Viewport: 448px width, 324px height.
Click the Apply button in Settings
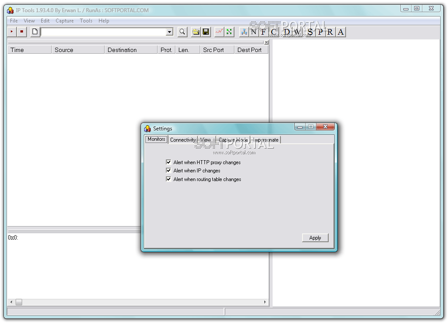pyautogui.click(x=315, y=237)
